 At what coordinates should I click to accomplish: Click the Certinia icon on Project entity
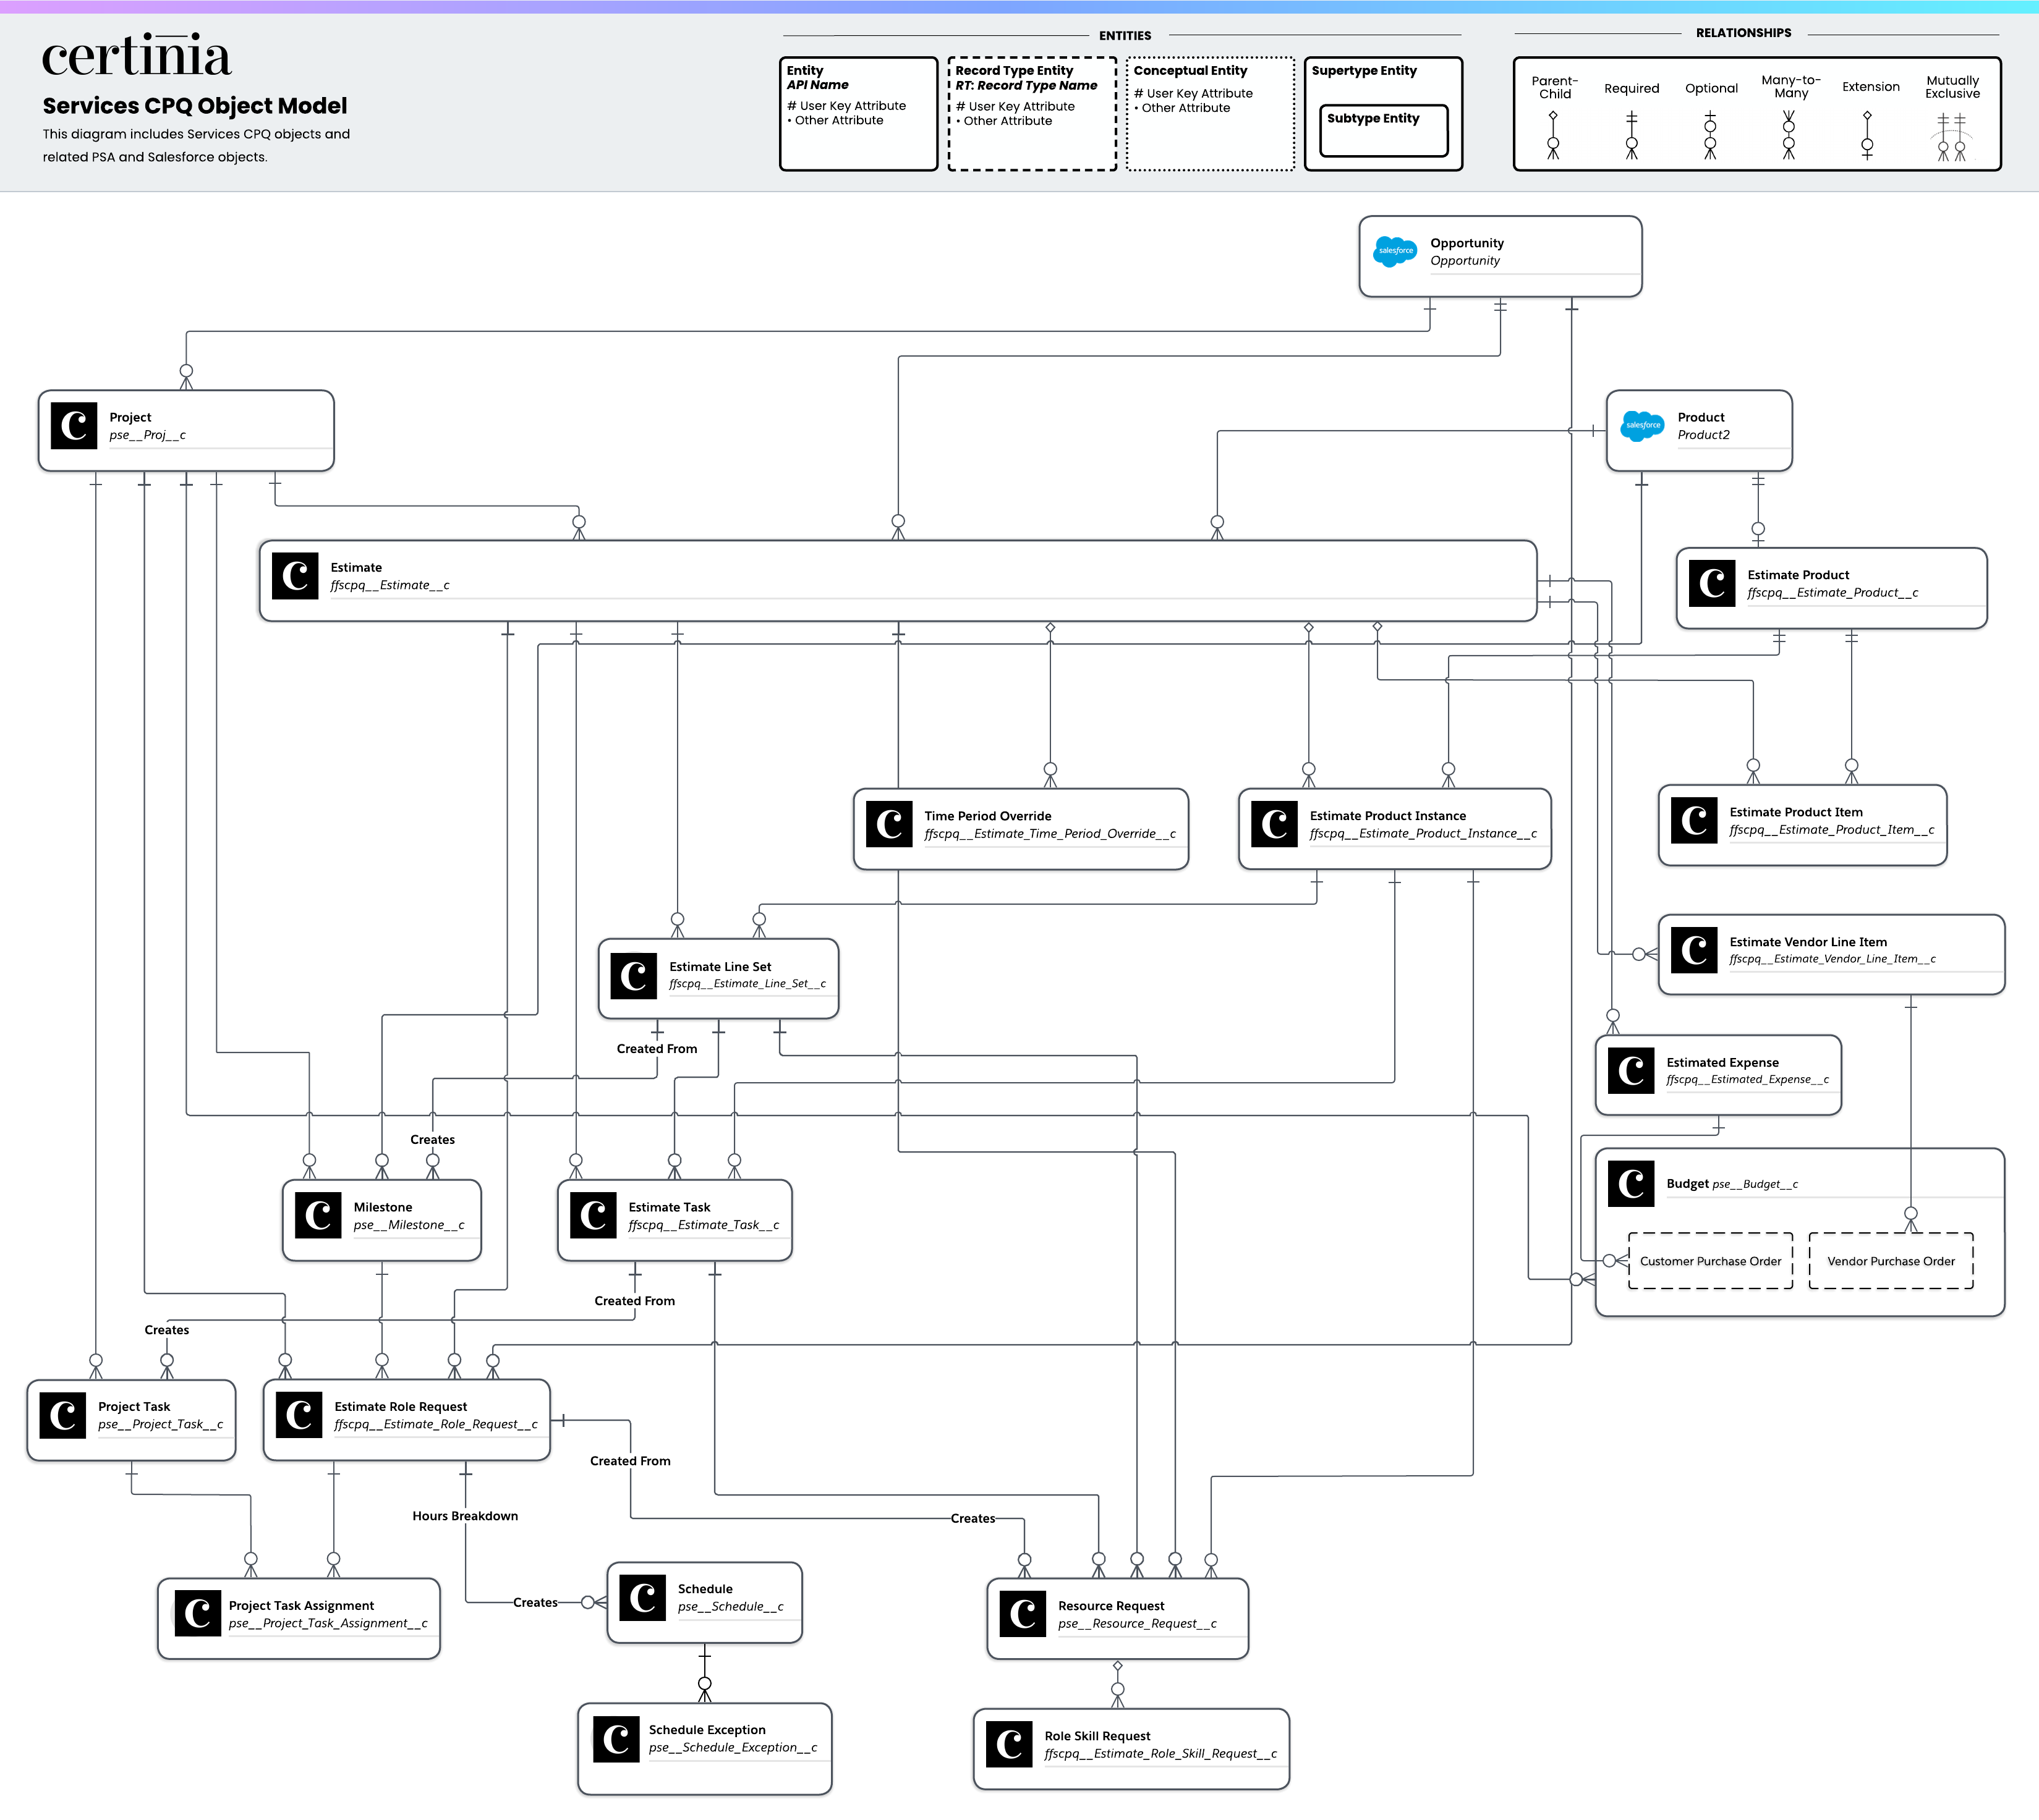point(74,426)
